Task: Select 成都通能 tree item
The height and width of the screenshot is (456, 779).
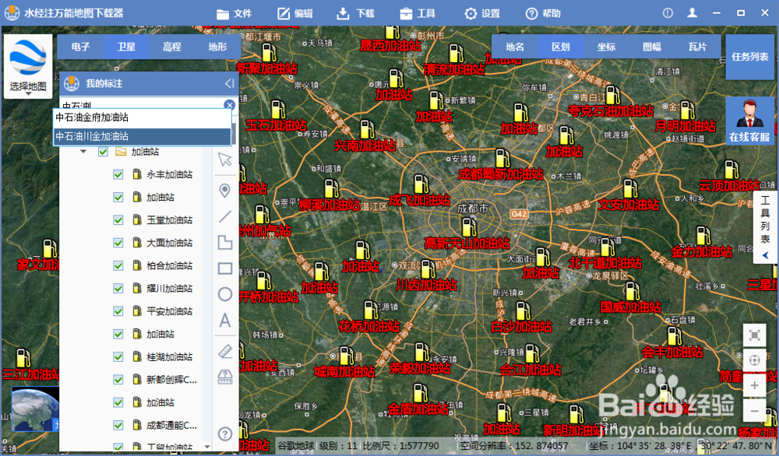Action: point(171,425)
